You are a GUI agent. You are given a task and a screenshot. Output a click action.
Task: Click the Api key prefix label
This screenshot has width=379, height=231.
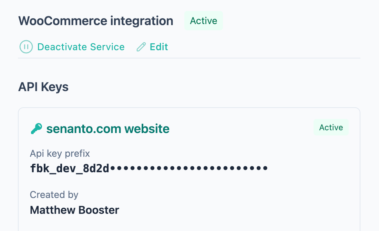pos(60,153)
